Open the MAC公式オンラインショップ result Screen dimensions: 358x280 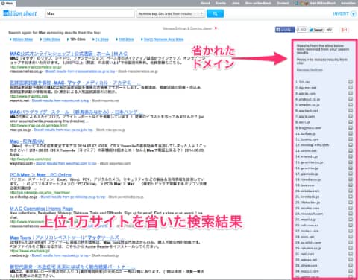[69, 54]
